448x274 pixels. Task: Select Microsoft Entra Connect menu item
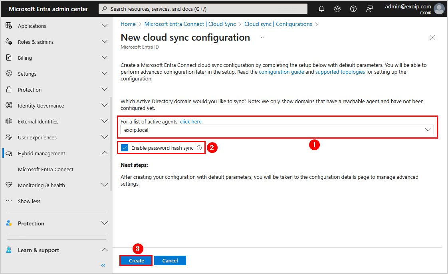click(x=46, y=169)
